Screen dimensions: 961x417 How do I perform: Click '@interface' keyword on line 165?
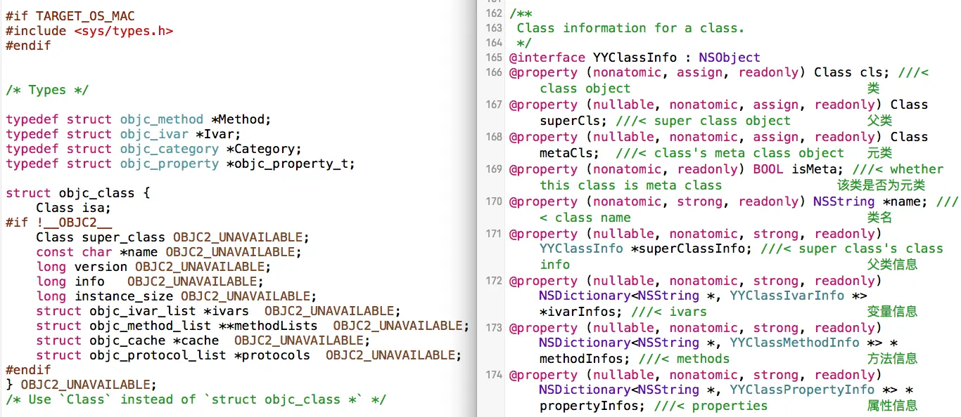coord(547,58)
